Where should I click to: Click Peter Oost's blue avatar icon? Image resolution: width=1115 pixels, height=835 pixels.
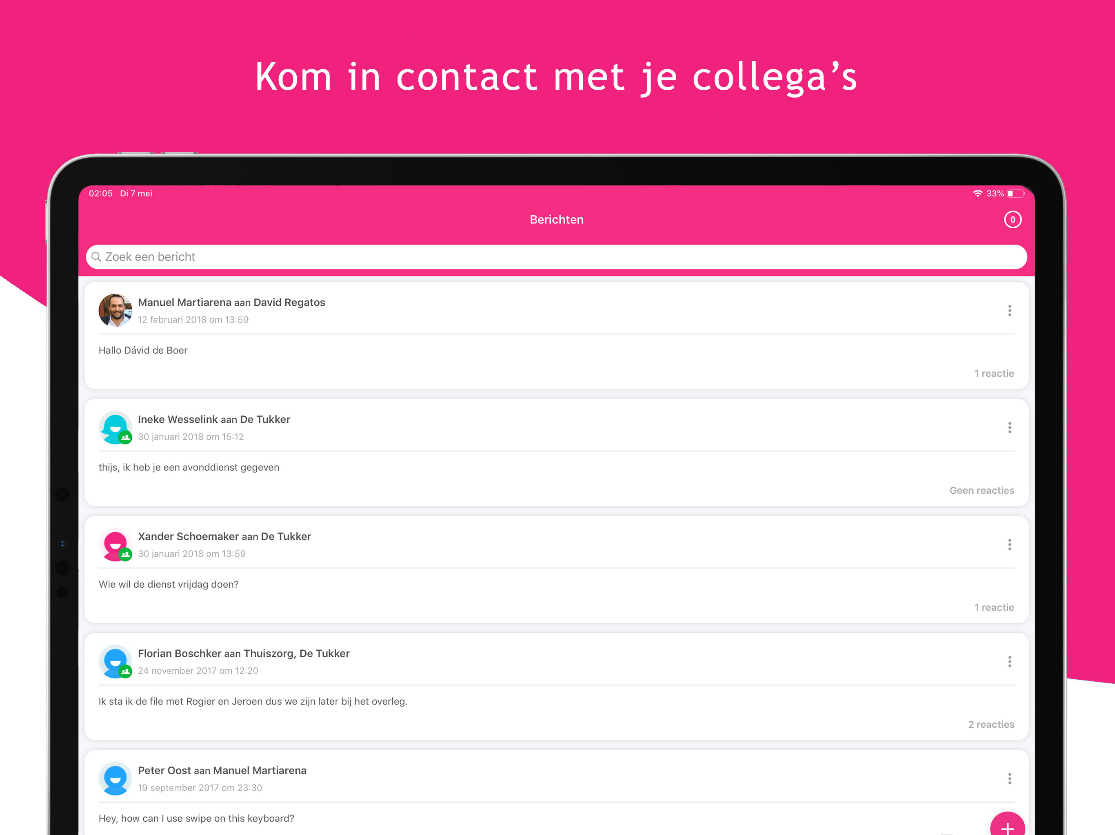[115, 779]
